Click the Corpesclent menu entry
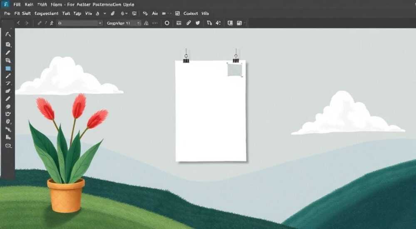The height and width of the screenshot is (229, 416). (x=47, y=13)
